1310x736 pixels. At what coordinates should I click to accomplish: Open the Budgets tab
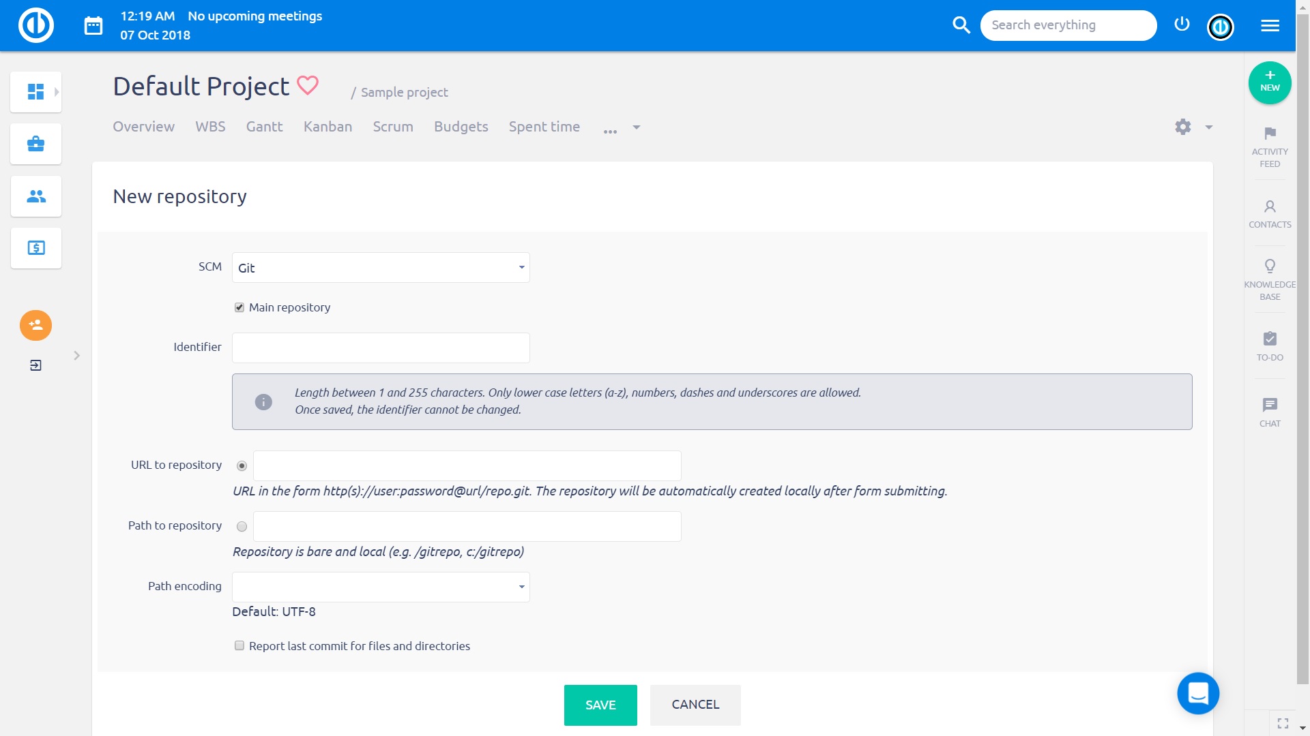point(461,127)
